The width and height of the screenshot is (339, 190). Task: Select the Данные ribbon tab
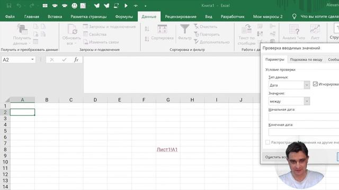(149, 16)
